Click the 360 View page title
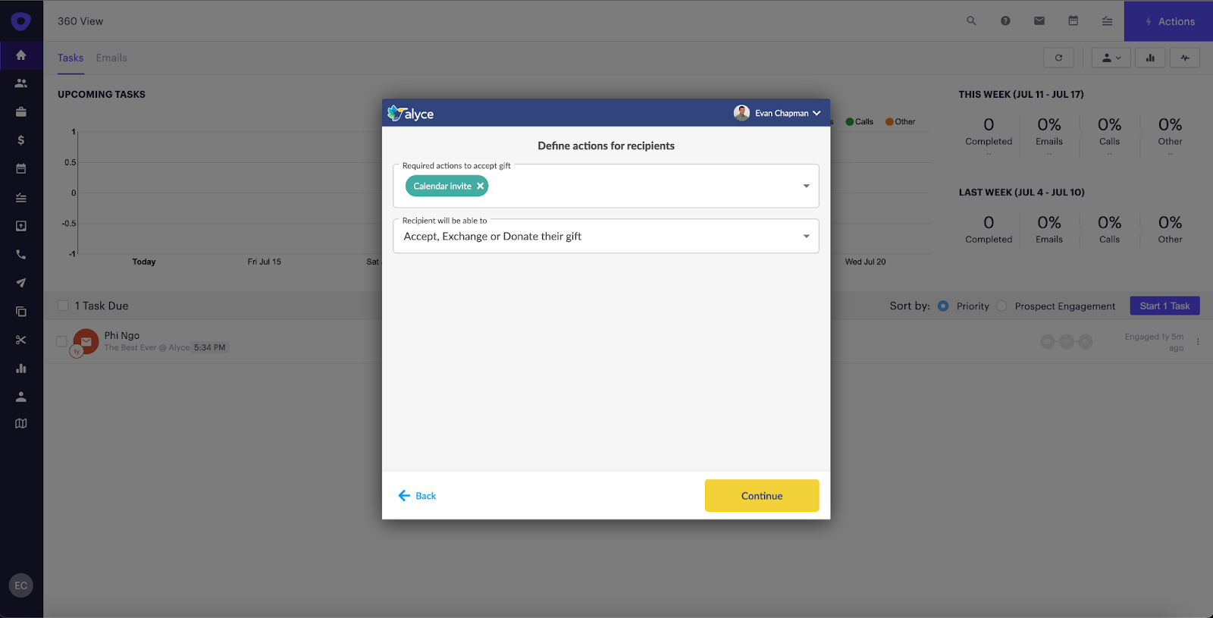1213x618 pixels. 80,21
